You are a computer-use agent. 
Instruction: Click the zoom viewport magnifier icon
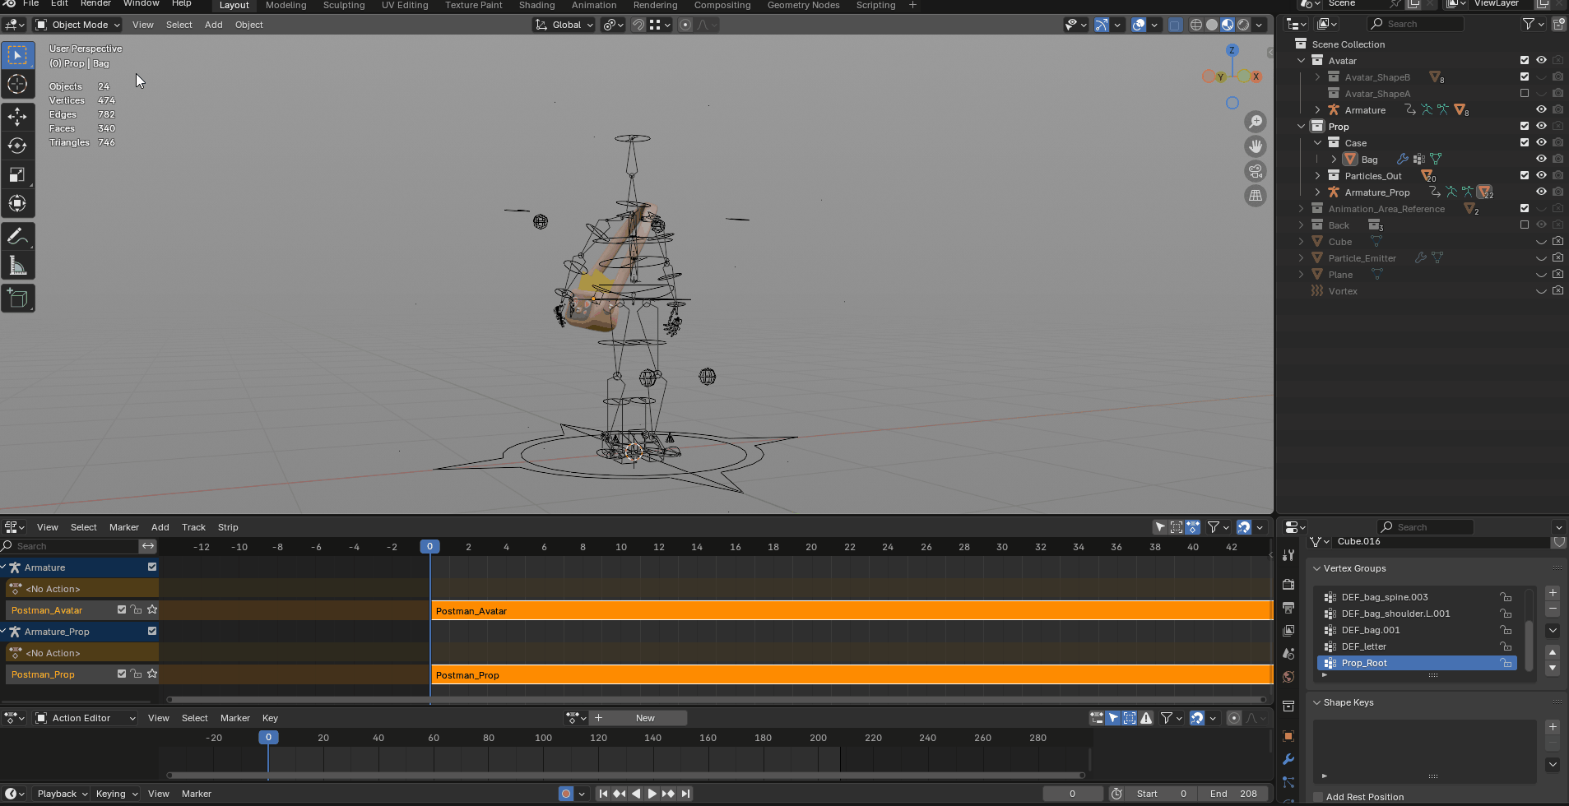point(1256,122)
